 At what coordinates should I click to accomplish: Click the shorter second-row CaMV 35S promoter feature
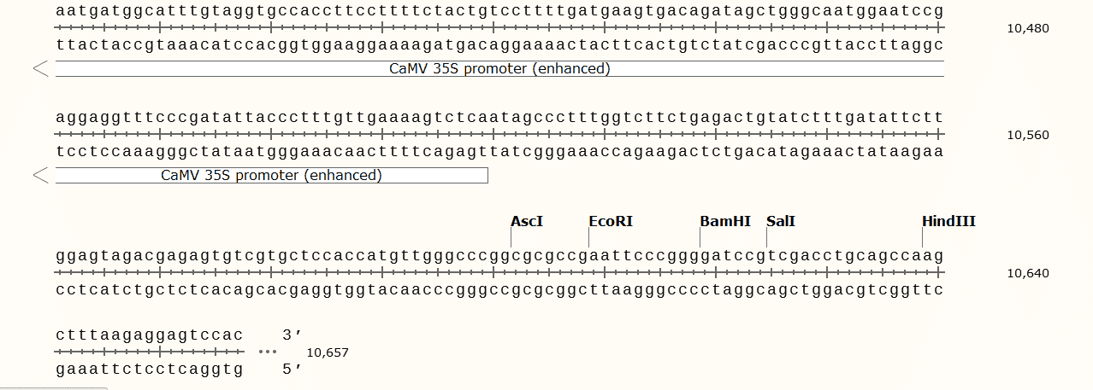(x=271, y=176)
